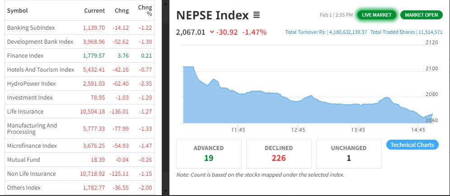Click the red down-arrow next to 2,067.01
Viewport: 450px width, 196px height.
(212, 32)
